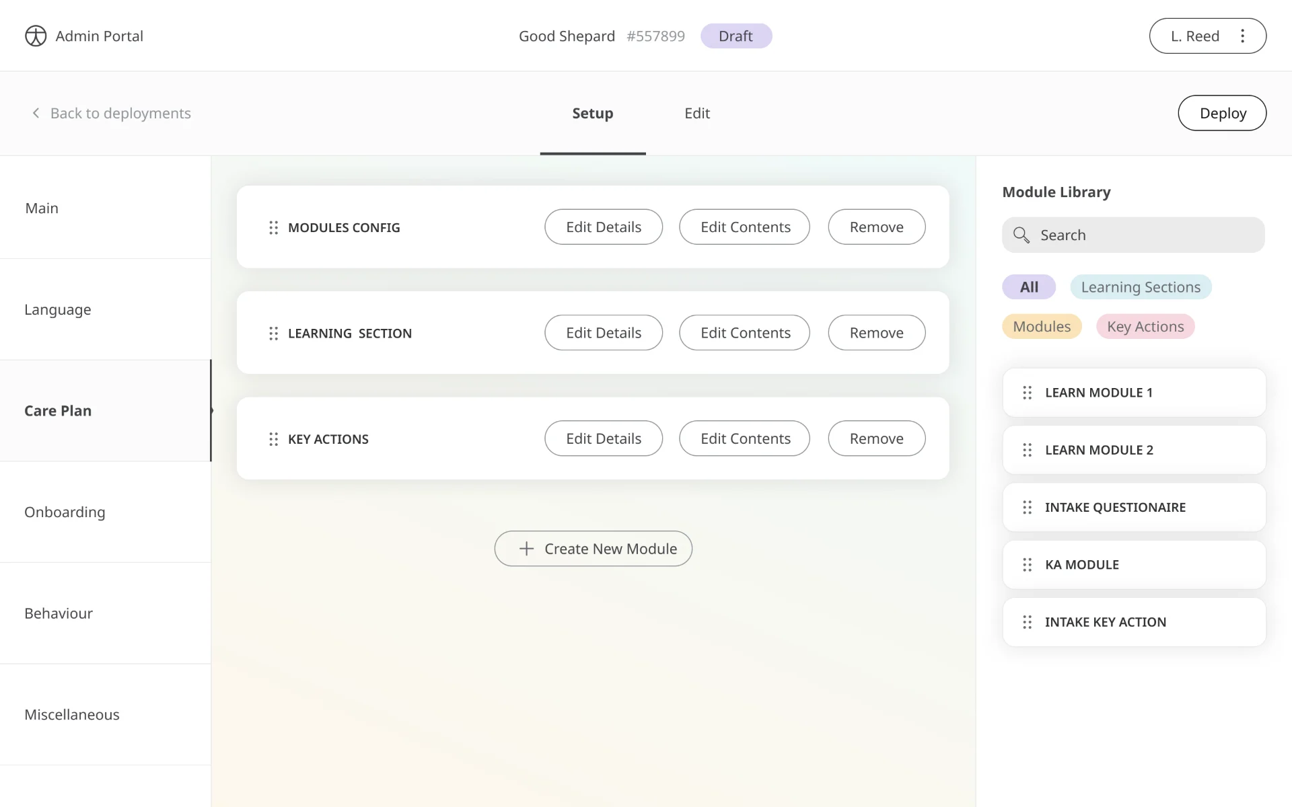Edit Details for KEY ACTIONS
The height and width of the screenshot is (807, 1292).
(x=604, y=438)
